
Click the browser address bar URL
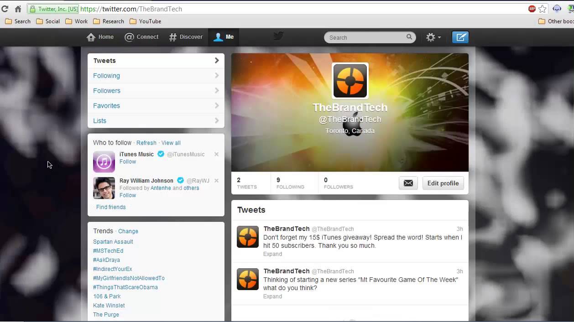point(131,9)
